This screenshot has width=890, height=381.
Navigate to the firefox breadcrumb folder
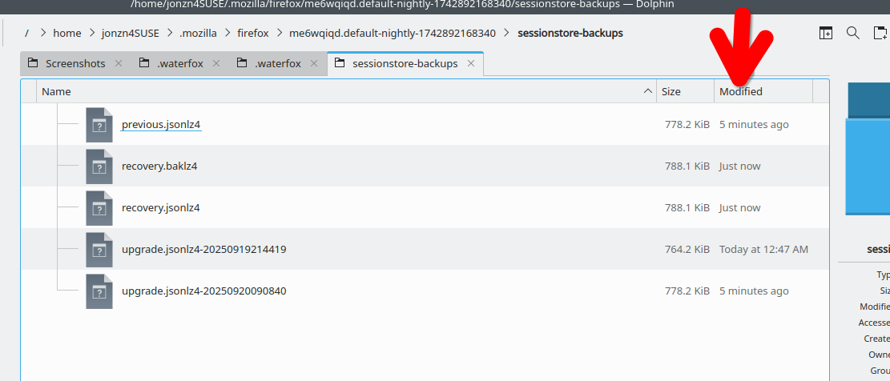(x=253, y=34)
